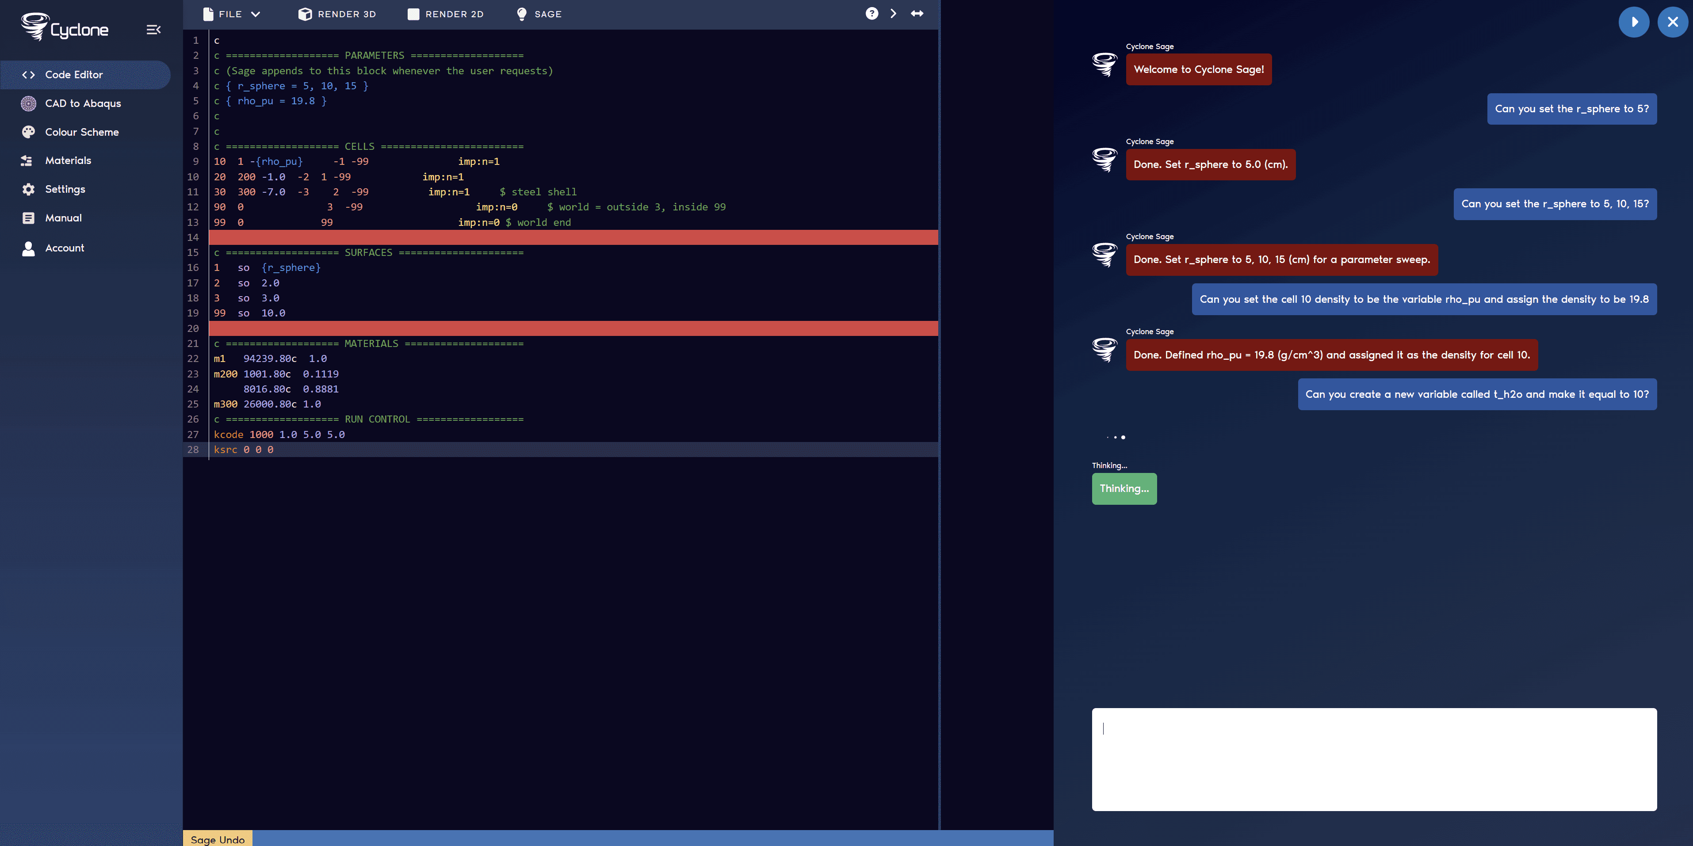Click the right chevron arrow in toolbar
This screenshot has height=846, width=1693.
[x=893, y=14]
